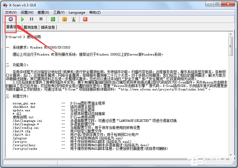Click the '二. 功能简介:' heading
238x168 pixels.
(x=17, y=65)
